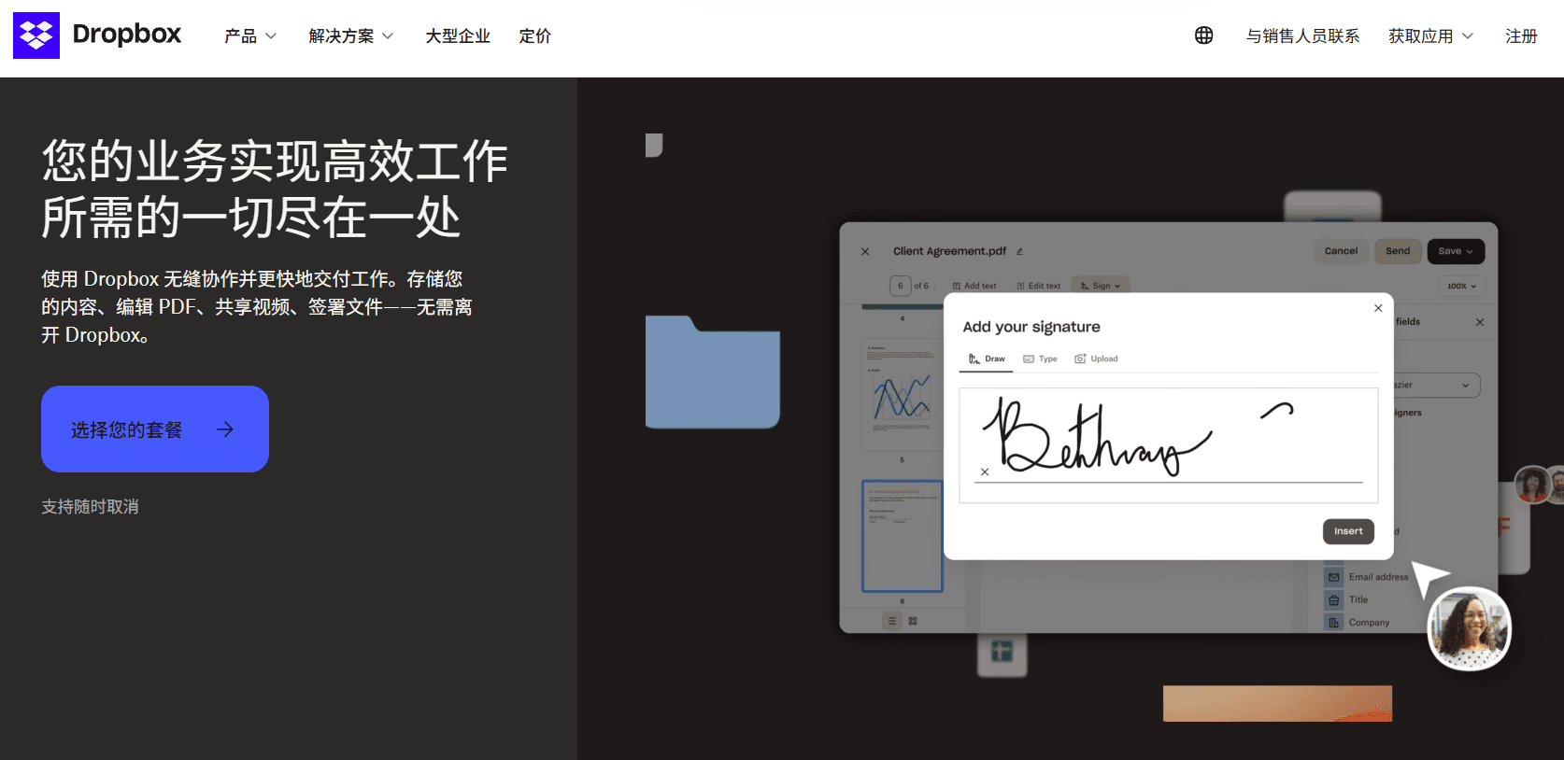
Task: Click the Client Agreement.pdf file name
Action: (x=949, y=251)
